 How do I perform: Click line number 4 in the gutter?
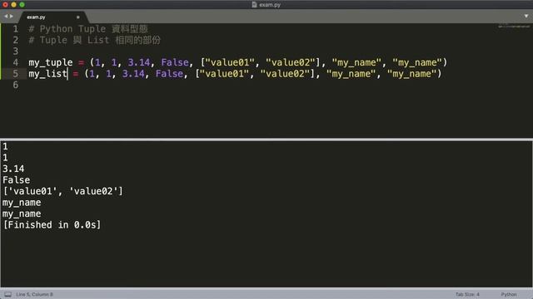tap(16, 62)
